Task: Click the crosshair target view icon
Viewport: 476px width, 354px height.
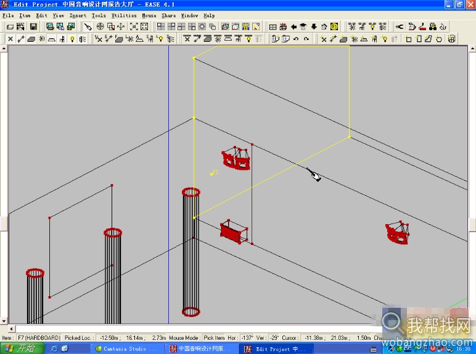Action: [x=100, y=26]
